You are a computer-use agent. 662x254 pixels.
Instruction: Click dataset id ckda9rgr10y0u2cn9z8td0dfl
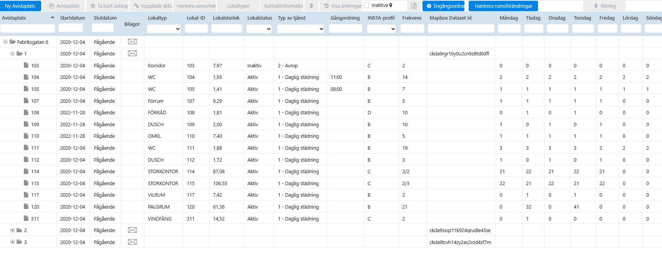pos(459,54)
